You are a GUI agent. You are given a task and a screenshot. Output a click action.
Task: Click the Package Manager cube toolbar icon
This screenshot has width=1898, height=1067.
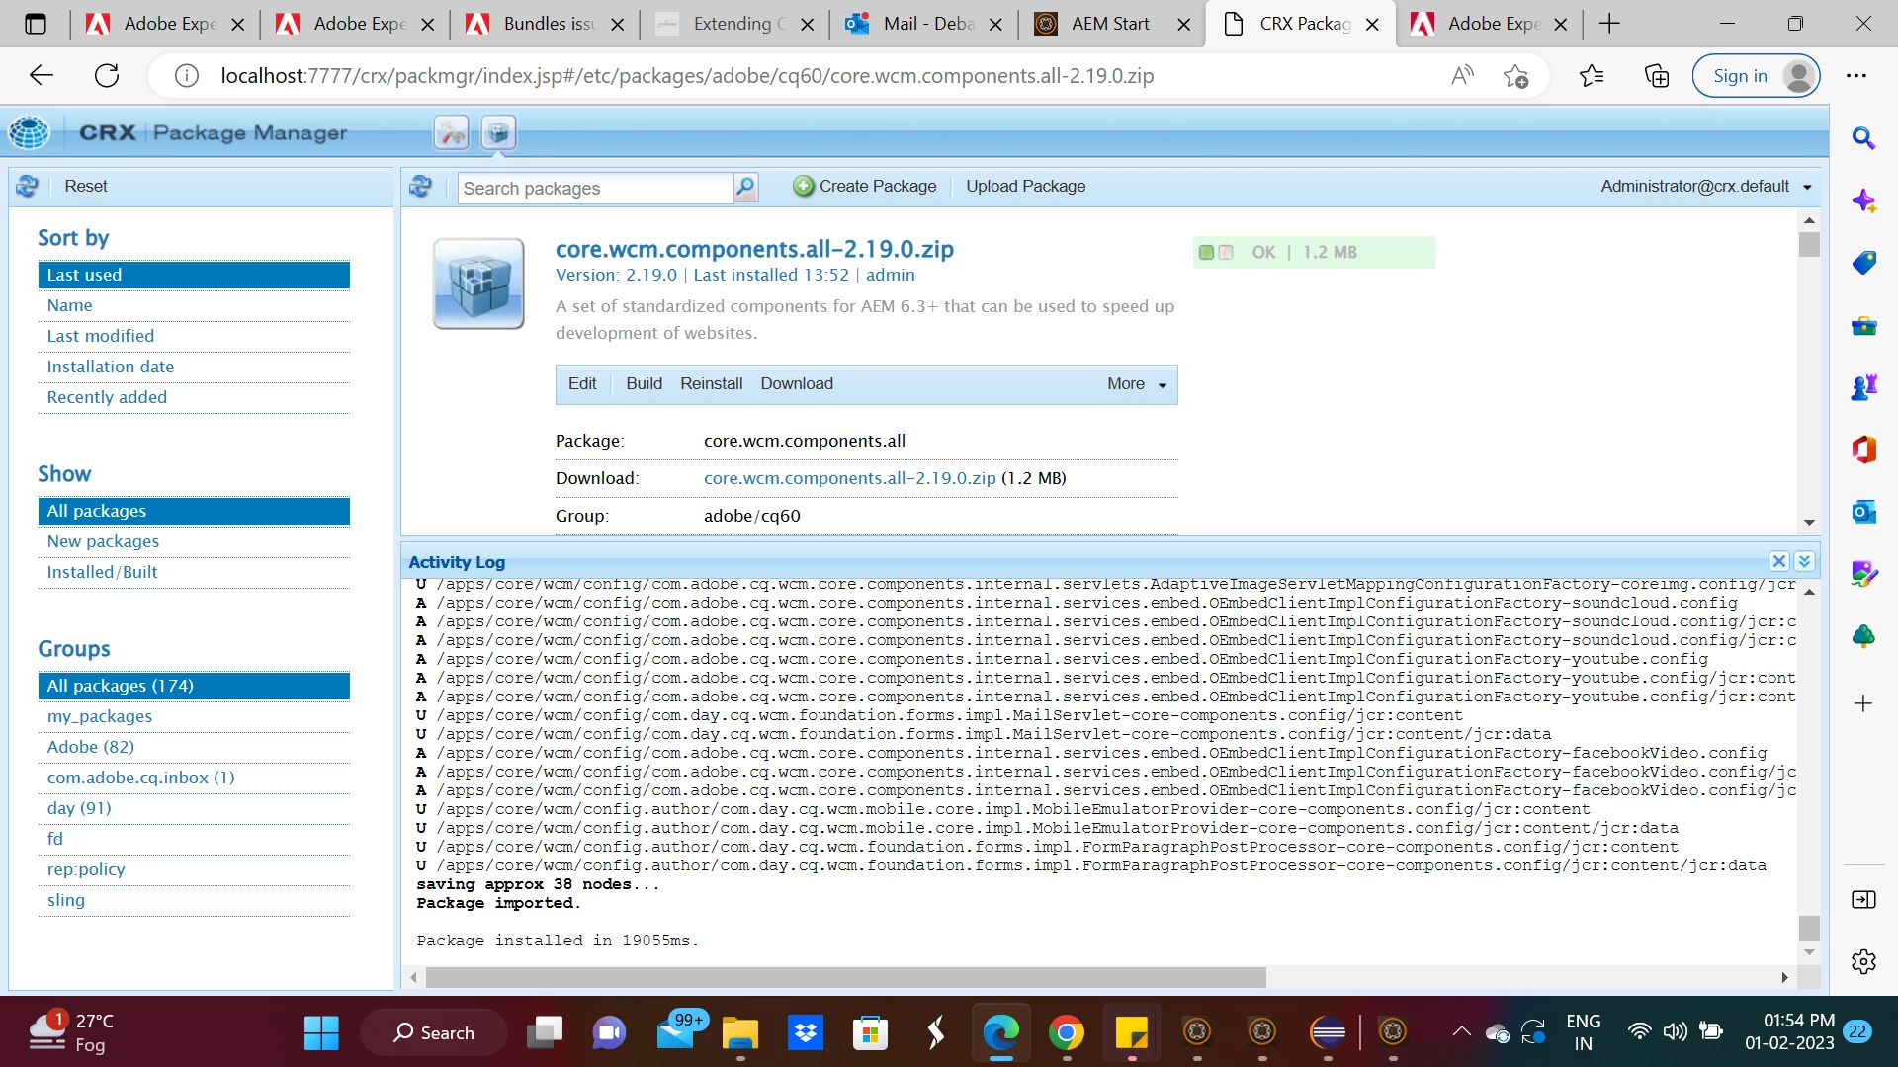(499, 132)
